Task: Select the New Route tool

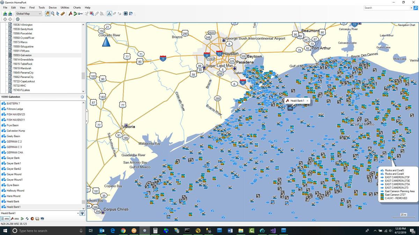Action: coord(75,14)
